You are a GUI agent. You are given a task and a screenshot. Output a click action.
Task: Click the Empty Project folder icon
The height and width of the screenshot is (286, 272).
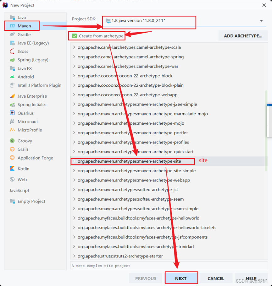[x=12, y=201]
